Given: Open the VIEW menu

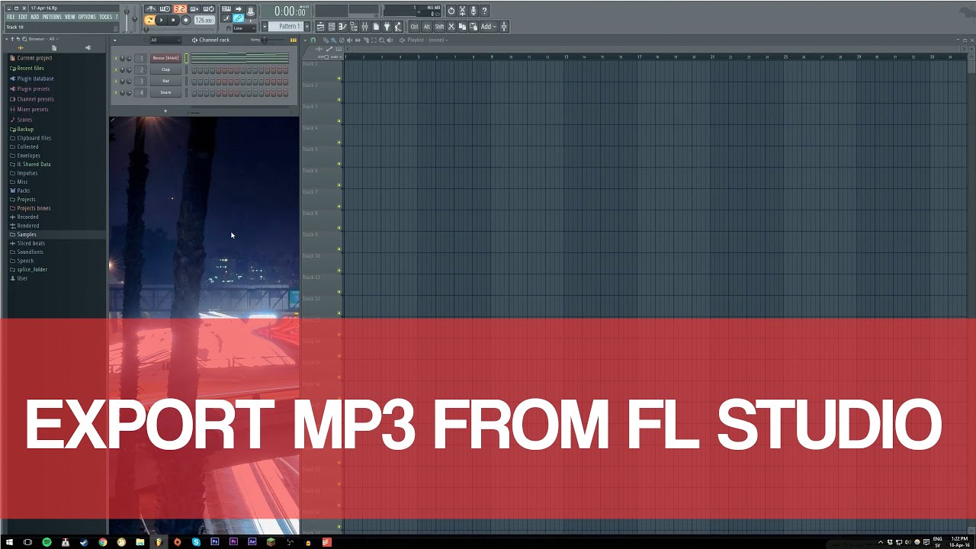Looking at the screenshot, I should pyautogui.click(x=69, y=17).
